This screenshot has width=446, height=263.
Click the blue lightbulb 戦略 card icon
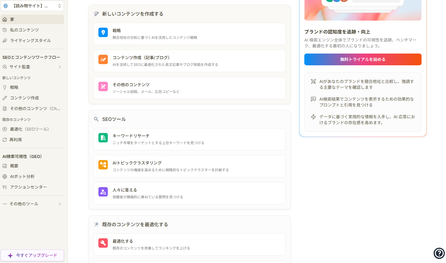[x=103, y=32]
